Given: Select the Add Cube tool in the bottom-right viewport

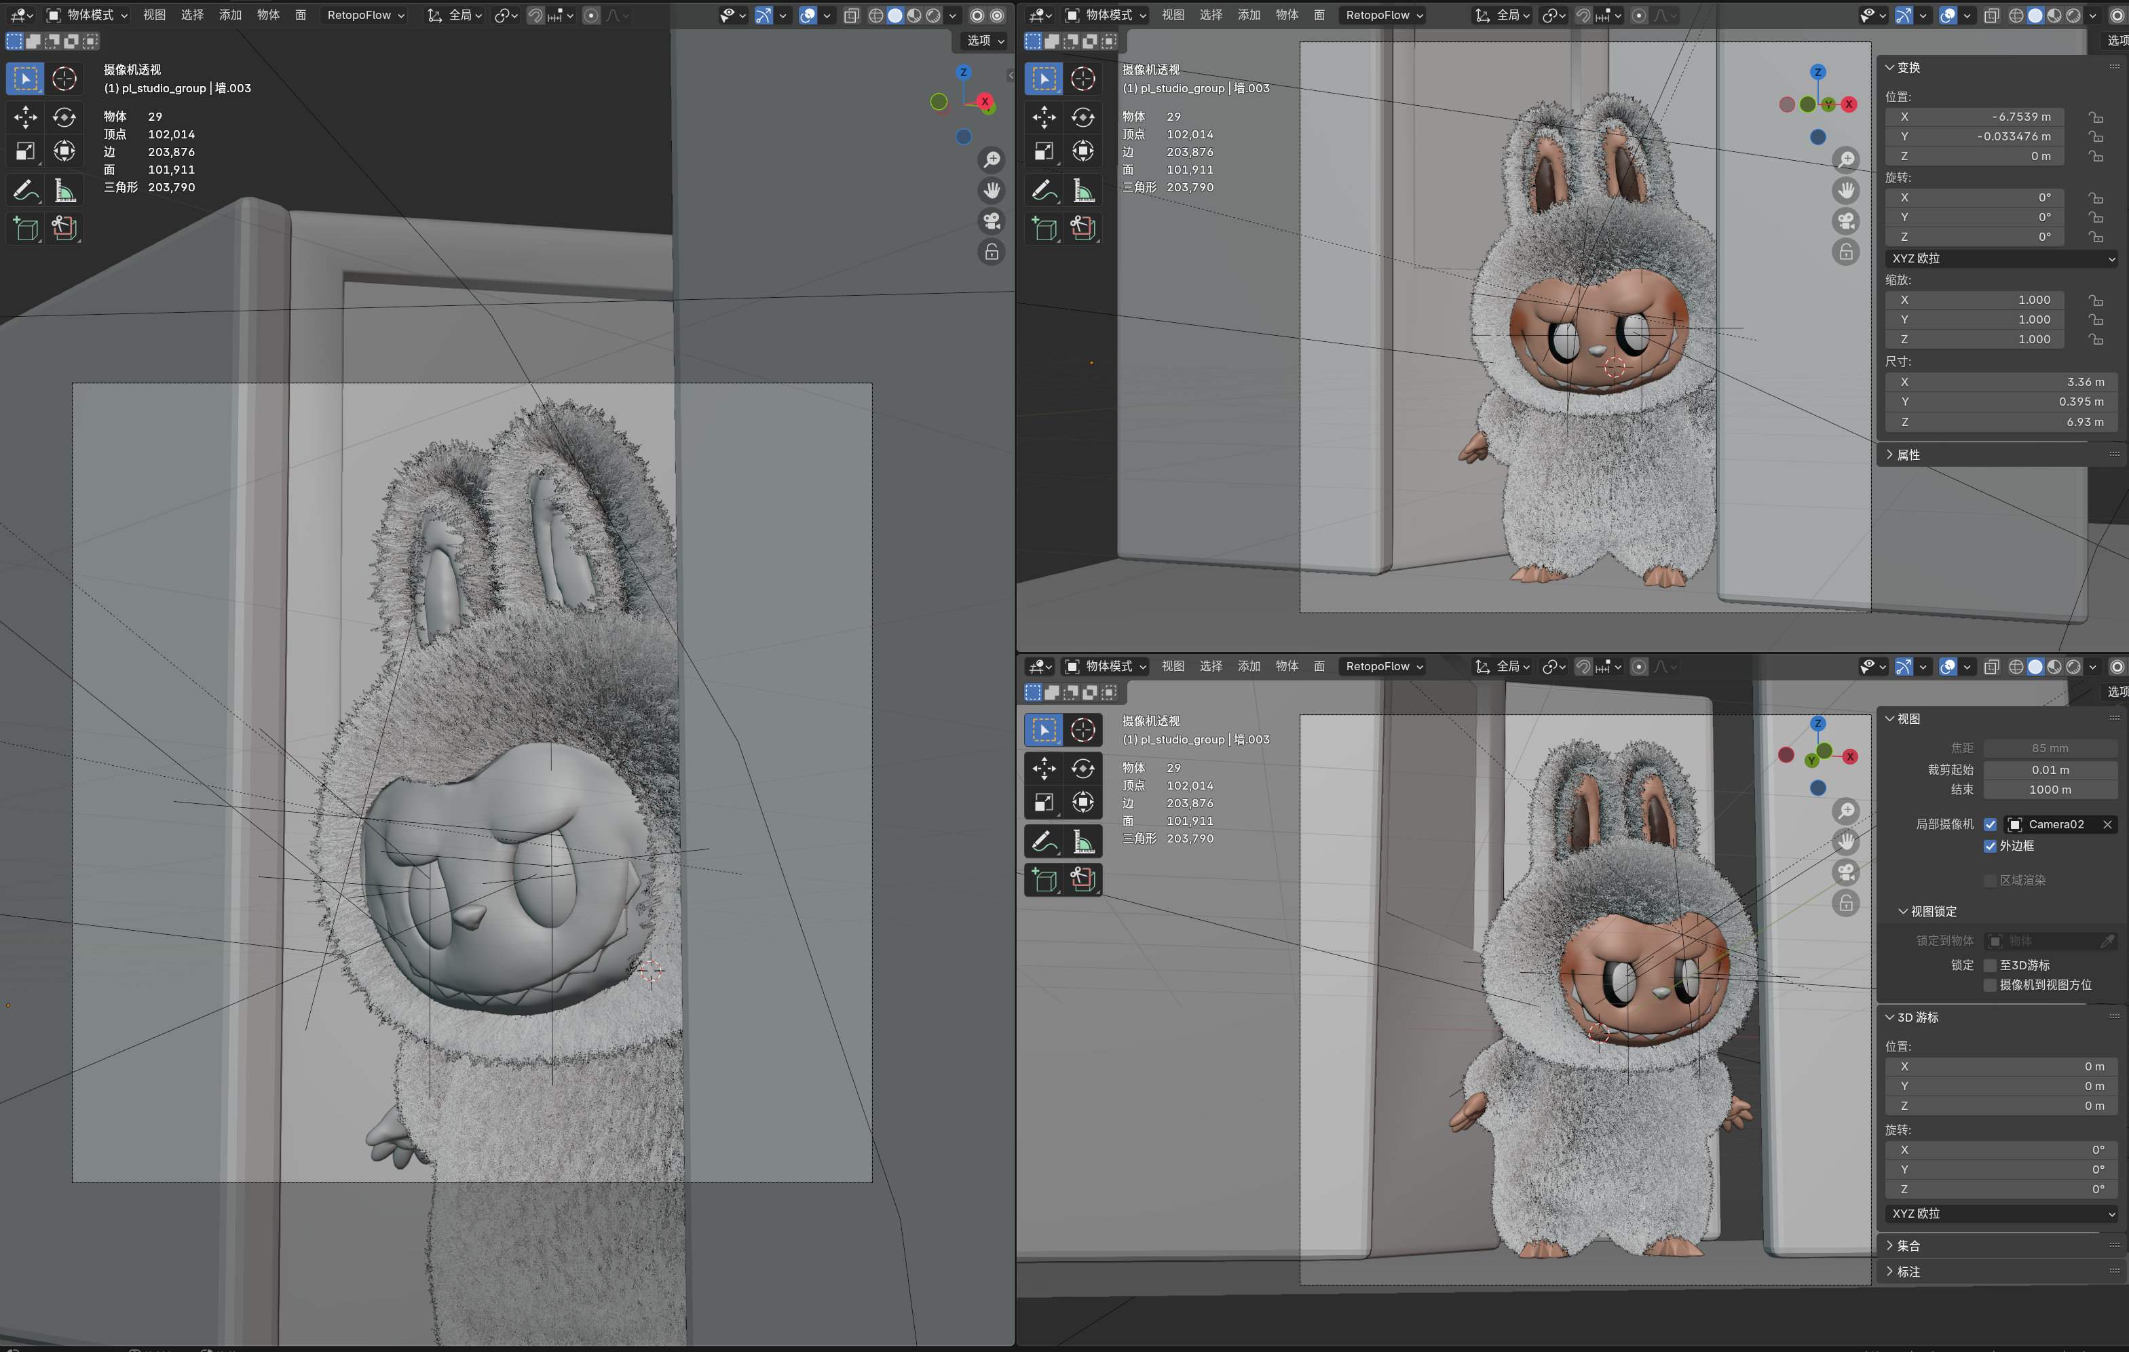Looking at the screenshot, I should click(1044, 879).
